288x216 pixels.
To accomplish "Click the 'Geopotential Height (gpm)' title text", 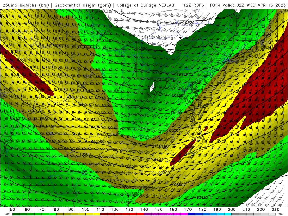I will tap(83, 5).
